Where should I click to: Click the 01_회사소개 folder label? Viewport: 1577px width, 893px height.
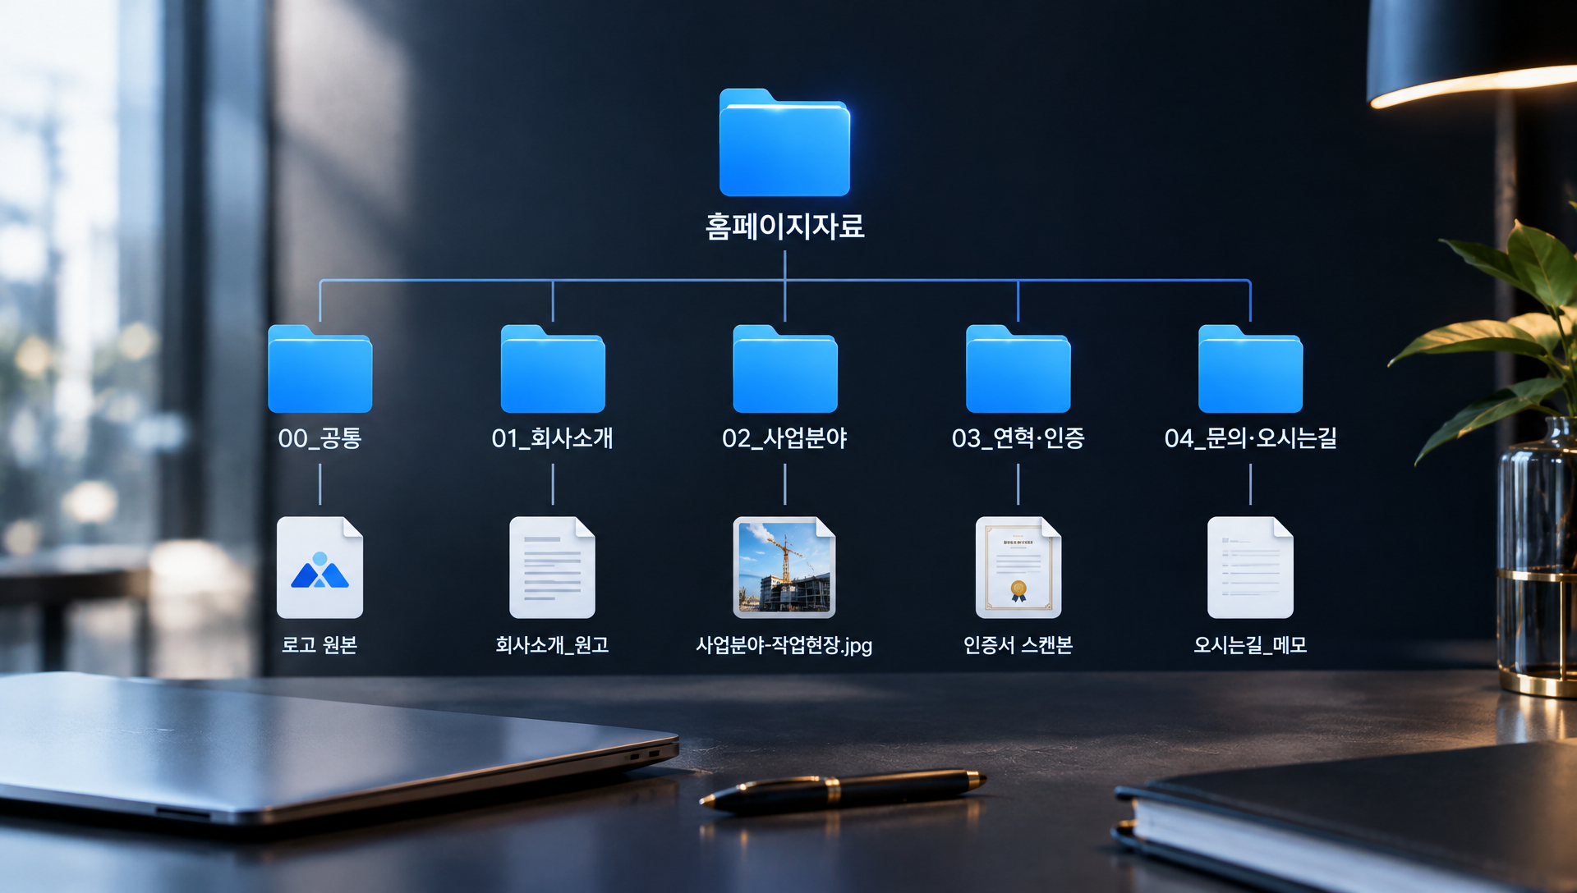(x=552, y=438)
